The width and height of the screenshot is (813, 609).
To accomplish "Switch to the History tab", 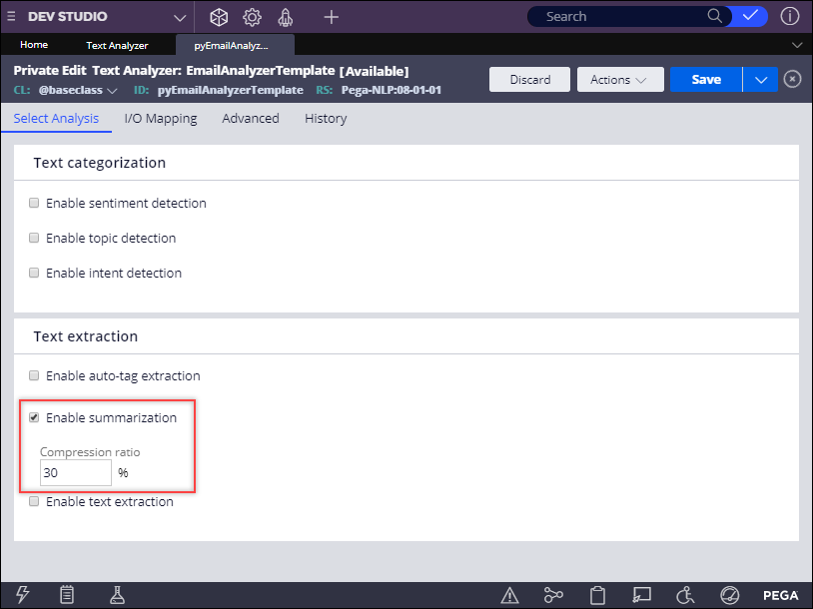I will pyautogui.click(x=326, y=119).
